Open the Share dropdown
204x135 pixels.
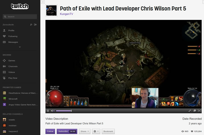85,131
